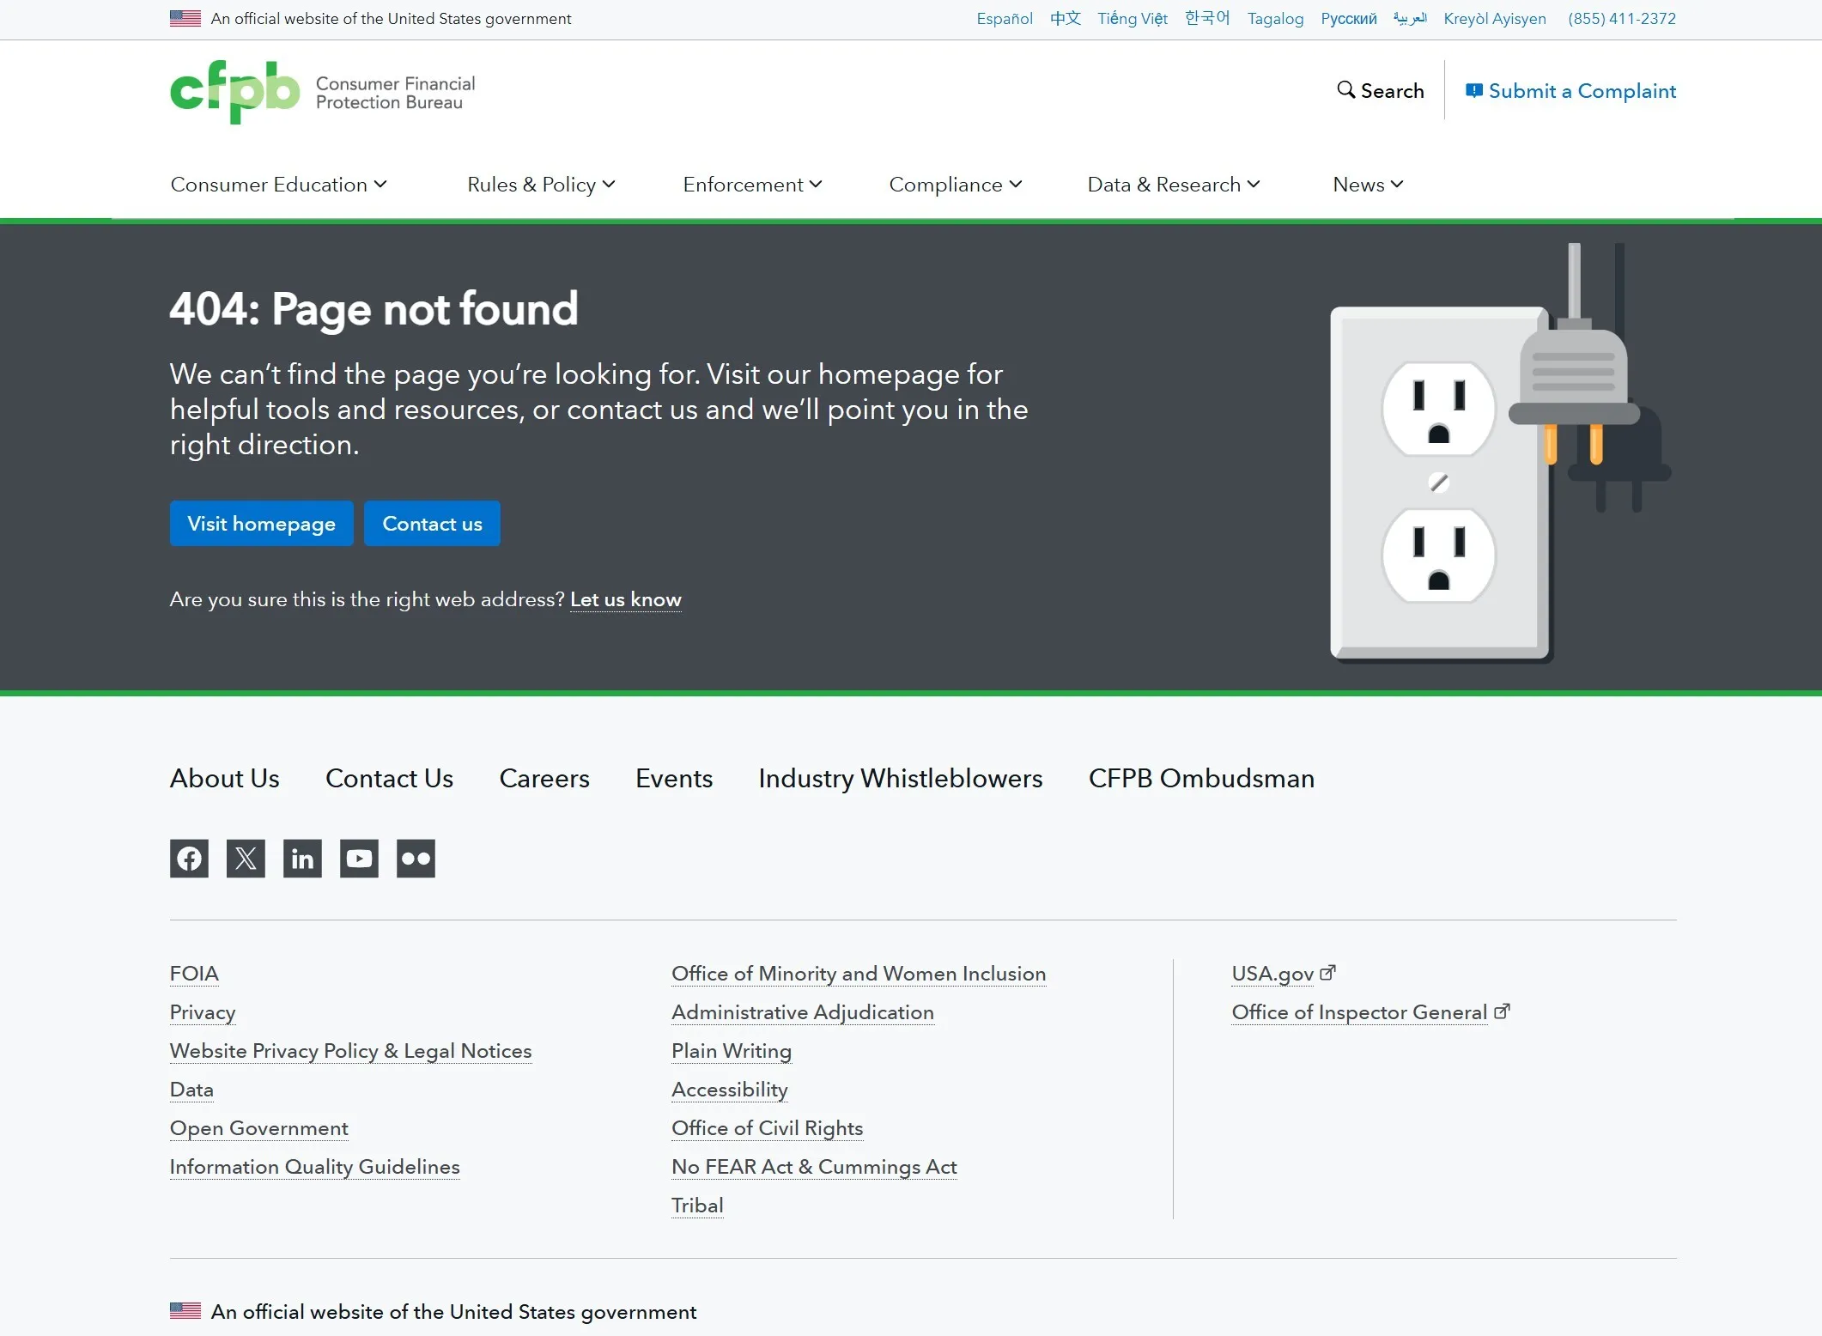Click the Search magnifying glass

point(1346,90)
